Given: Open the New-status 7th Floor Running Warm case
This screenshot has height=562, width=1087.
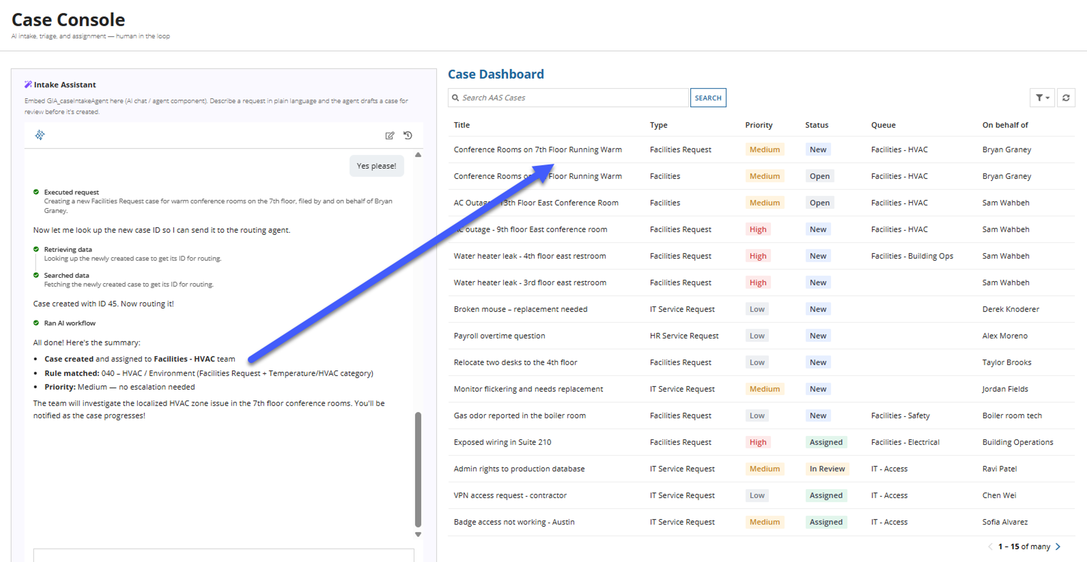Looking at the screenshot, I should [x=537, y=150].
